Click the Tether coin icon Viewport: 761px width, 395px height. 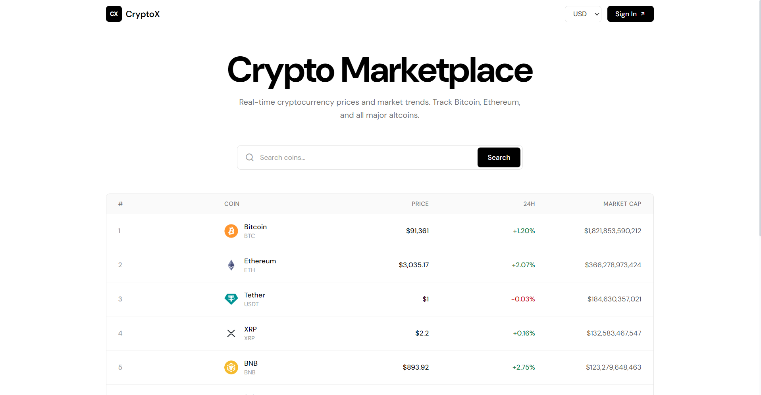[x=231, y=299]
